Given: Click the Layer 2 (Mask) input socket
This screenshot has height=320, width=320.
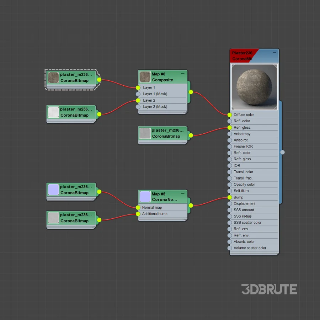Looking at the screenshot, I should (138, 107).
